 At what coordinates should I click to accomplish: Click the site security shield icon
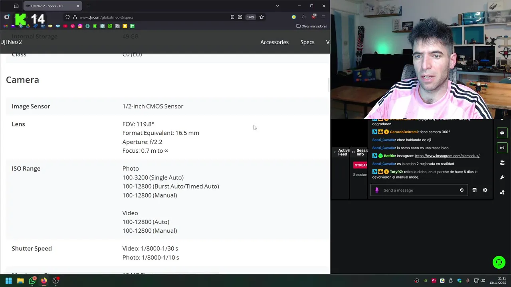[67, 17]
